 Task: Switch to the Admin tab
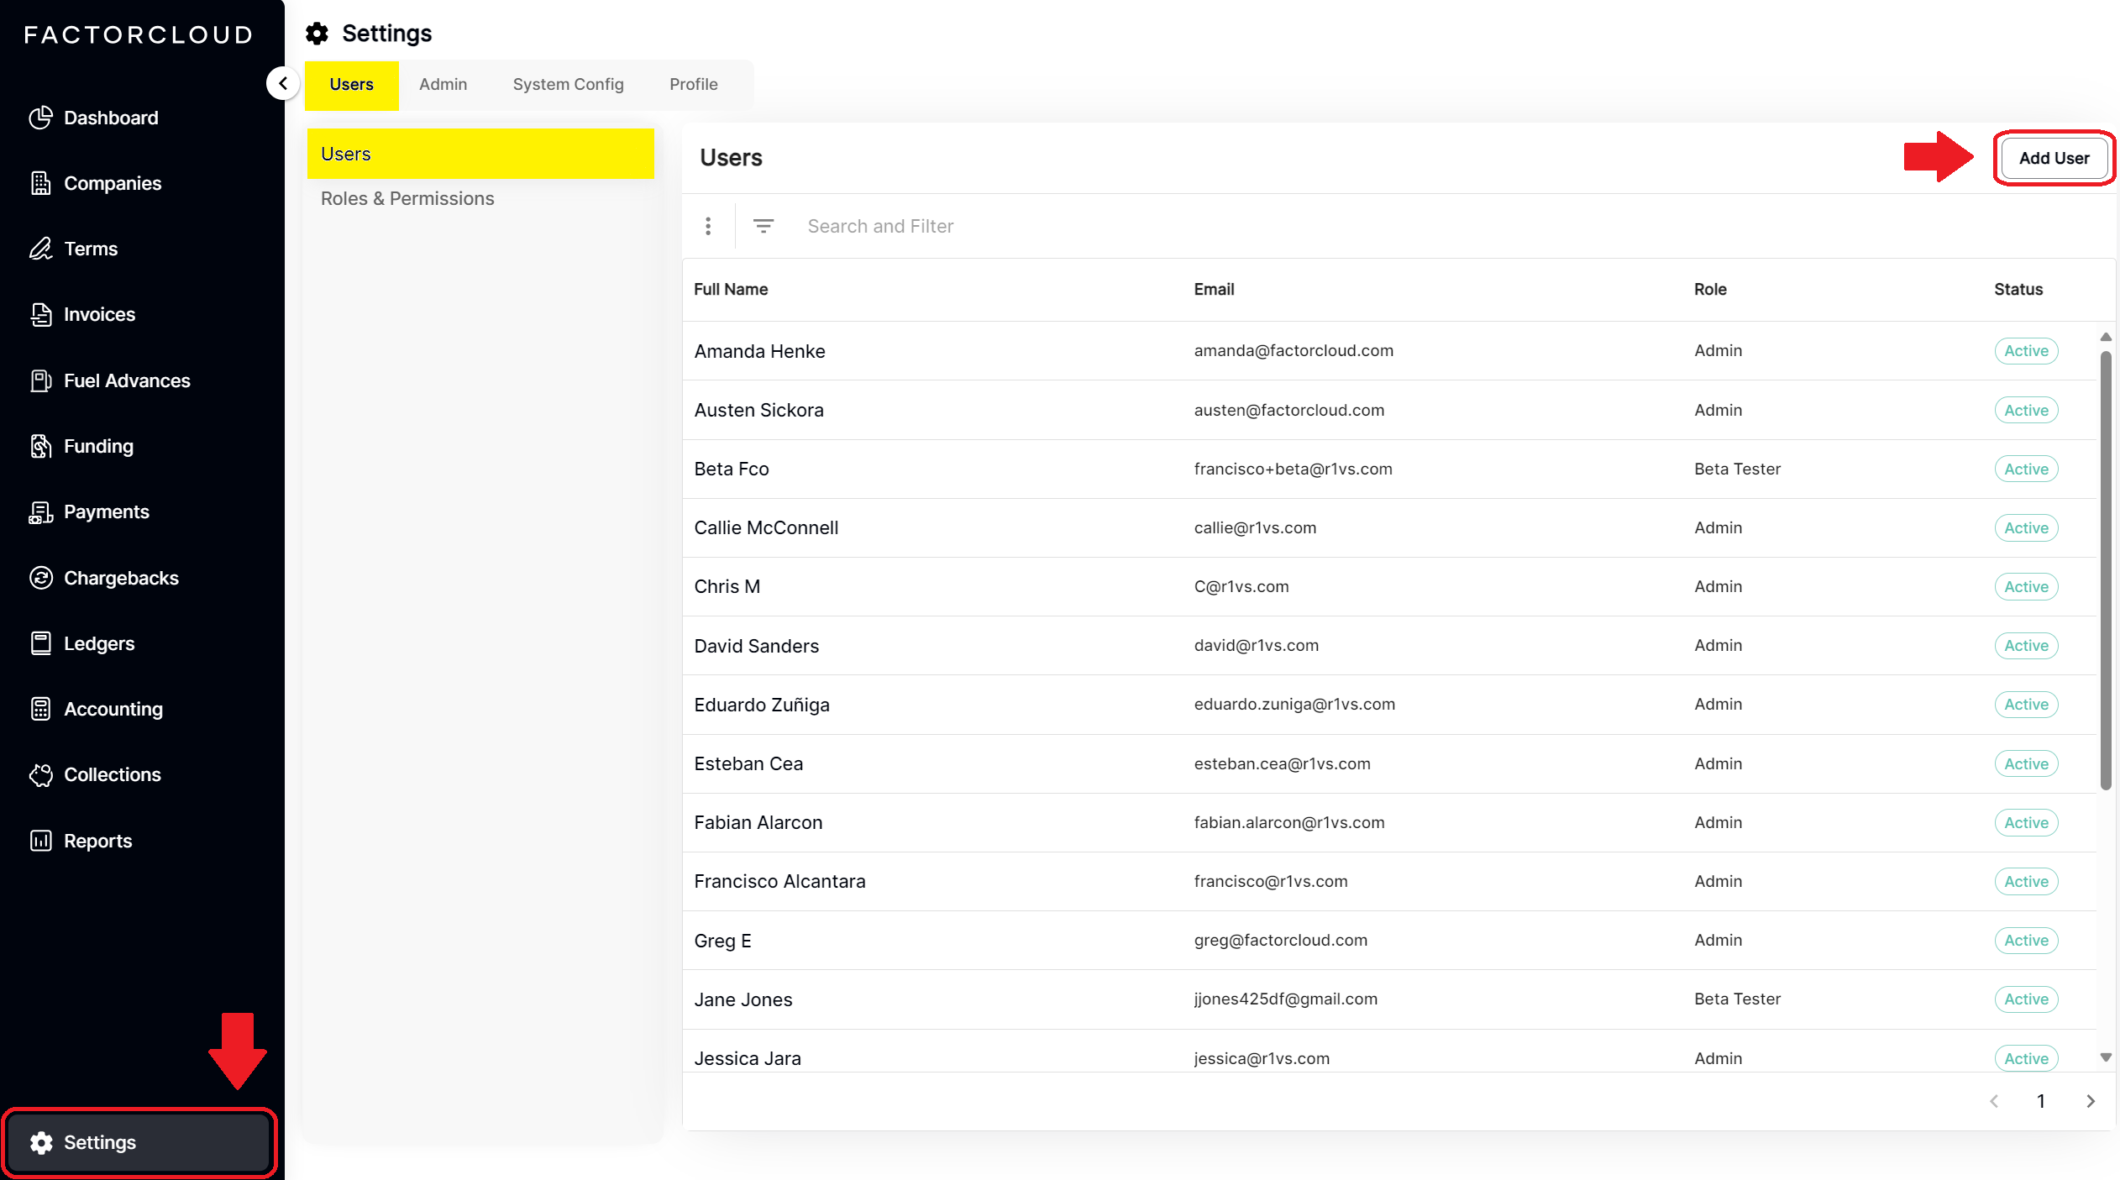[443, 84]
